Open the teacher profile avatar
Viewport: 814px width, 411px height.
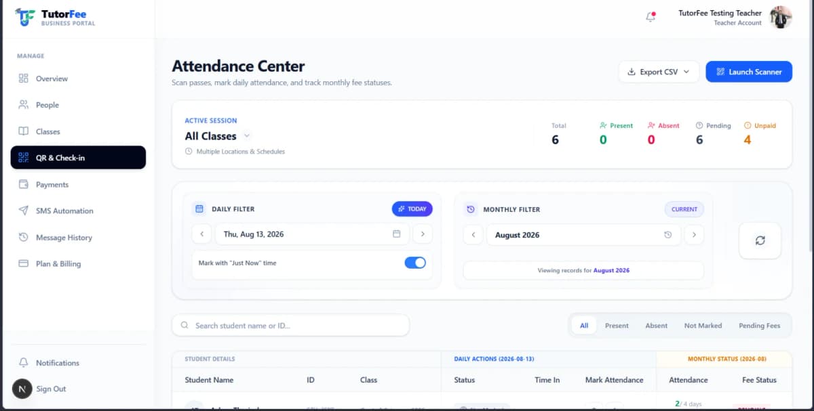[781, 17]
